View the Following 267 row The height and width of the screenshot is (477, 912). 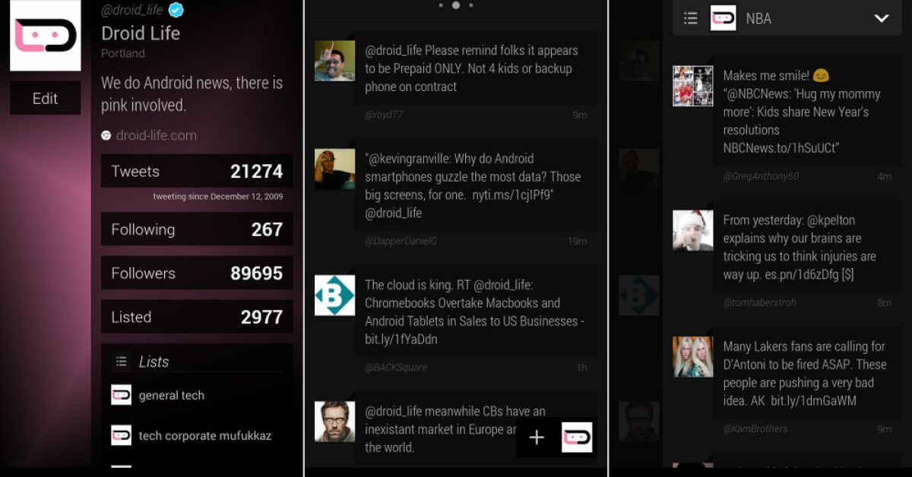[197, 229]
